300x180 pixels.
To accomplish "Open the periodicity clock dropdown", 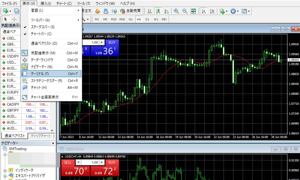I will coord(234,11).
